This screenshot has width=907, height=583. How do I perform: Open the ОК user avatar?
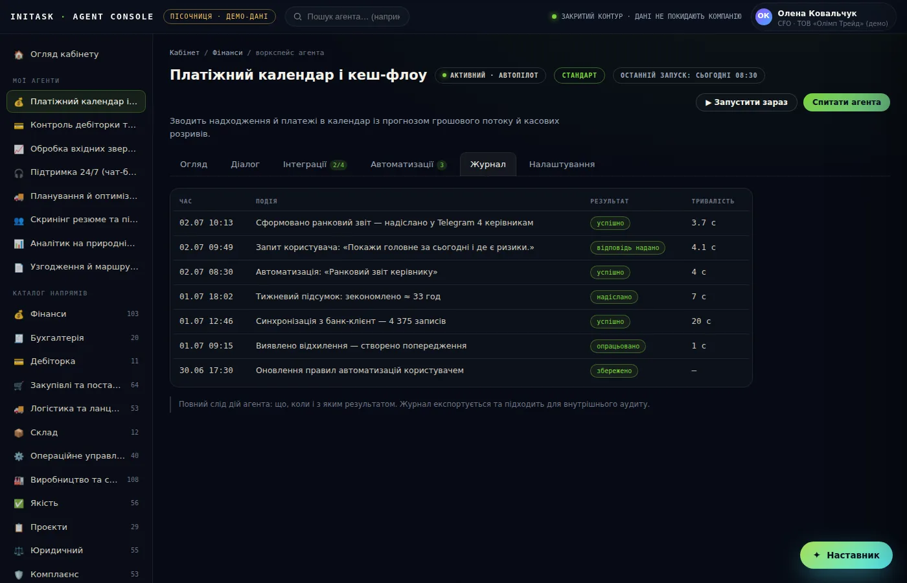(x=764, y=17)
